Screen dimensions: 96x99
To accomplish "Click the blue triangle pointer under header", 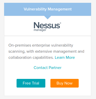I will tap(48, 18).
